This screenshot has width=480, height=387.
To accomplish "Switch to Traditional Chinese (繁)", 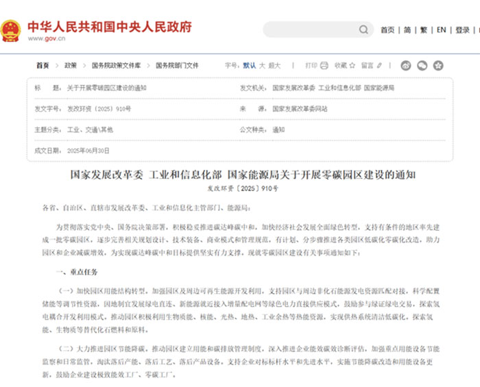I will 424,30.
